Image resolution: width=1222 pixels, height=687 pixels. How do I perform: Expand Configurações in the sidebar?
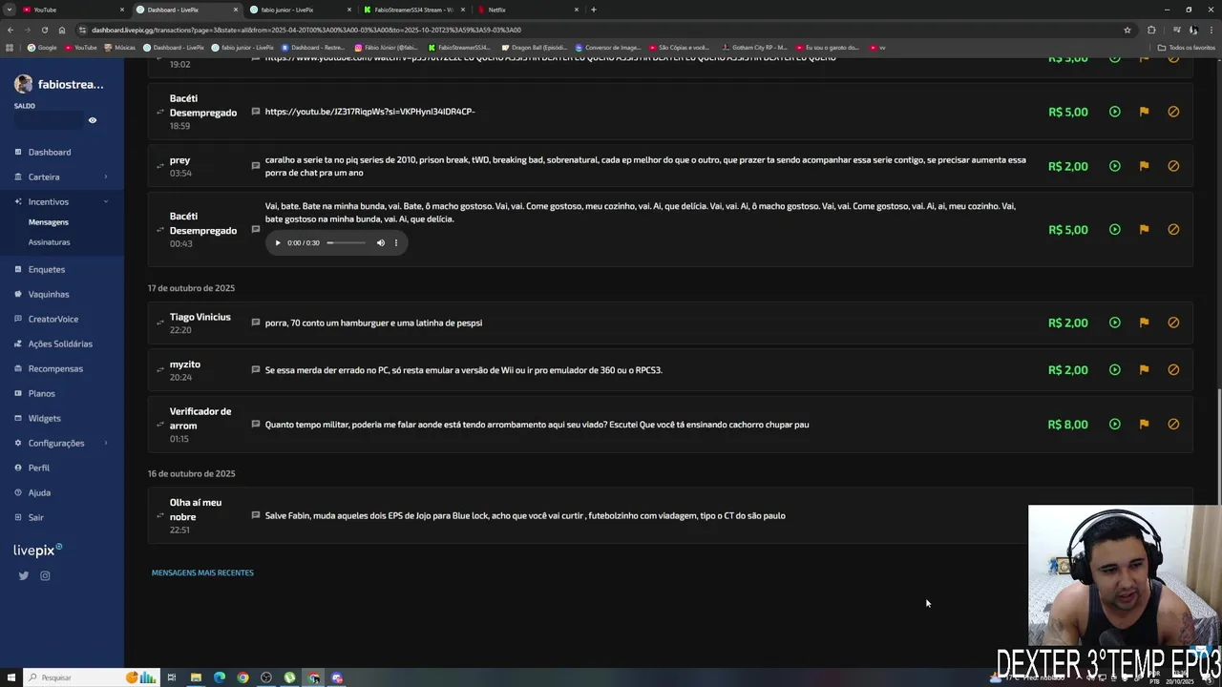pos(62,443)
